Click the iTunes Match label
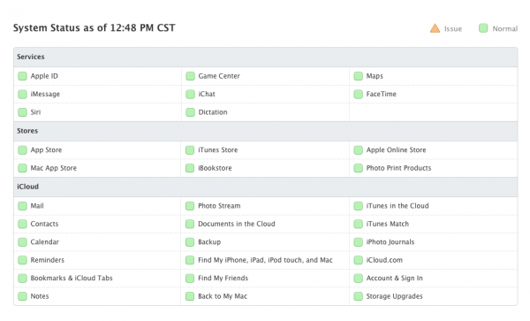530x321 pixels. [x=388, y=224]
